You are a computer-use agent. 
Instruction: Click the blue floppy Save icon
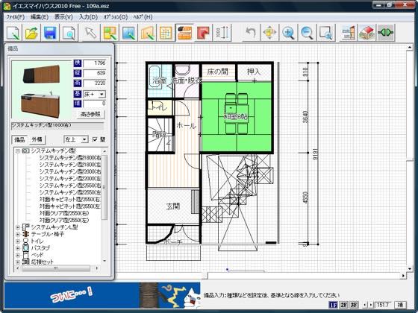(x=50, y=33)
